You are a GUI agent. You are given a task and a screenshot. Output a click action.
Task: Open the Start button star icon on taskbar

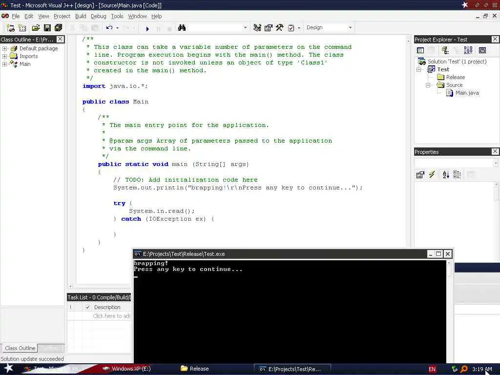pyautogui.click(x=8, y=368)
